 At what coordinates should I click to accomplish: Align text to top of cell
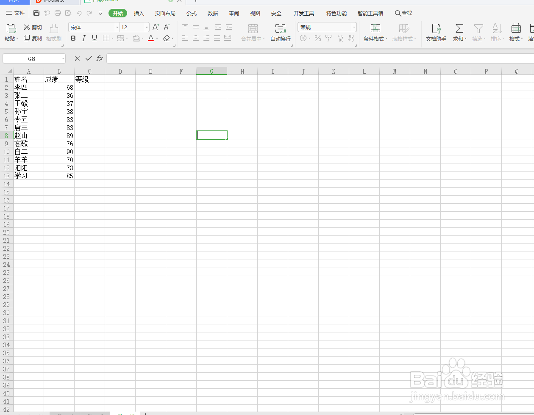pos(185,27)
